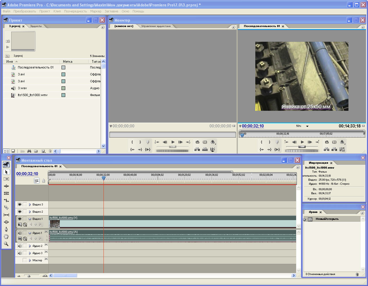
Task: Step forward one frame in Program monitor
Action: click(310, 142)
